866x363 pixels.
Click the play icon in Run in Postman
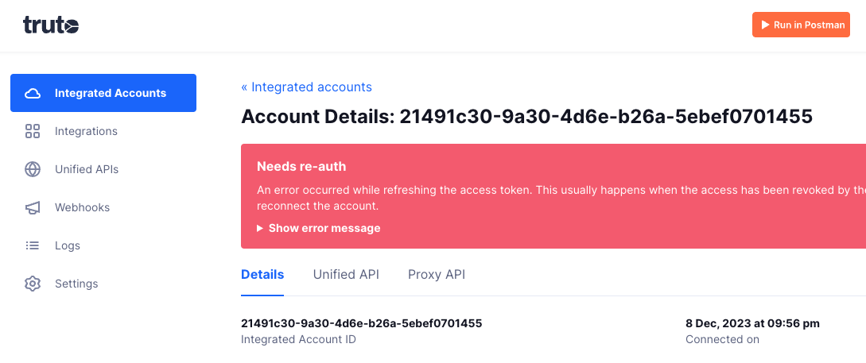point(766,25)
